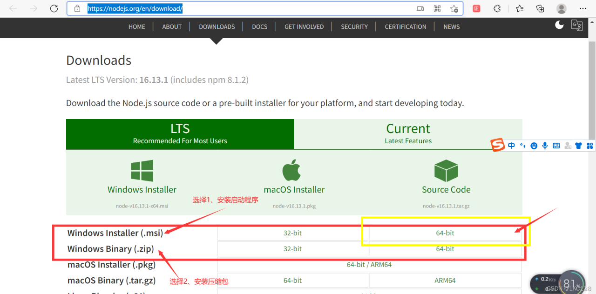This screenshot has height=294, width=596.
Task: Open the SECURITY navigation item
Action: 354,27
